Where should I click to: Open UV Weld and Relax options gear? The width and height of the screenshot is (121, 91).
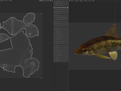point(68,11)
